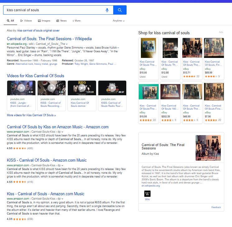This screenshot has width=232, height=227.
Task: Click the en.wikipedia.org link in album panel
Action: click(151, 186)
